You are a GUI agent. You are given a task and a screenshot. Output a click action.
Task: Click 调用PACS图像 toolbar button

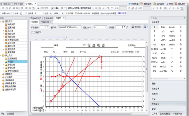(72, 8)
